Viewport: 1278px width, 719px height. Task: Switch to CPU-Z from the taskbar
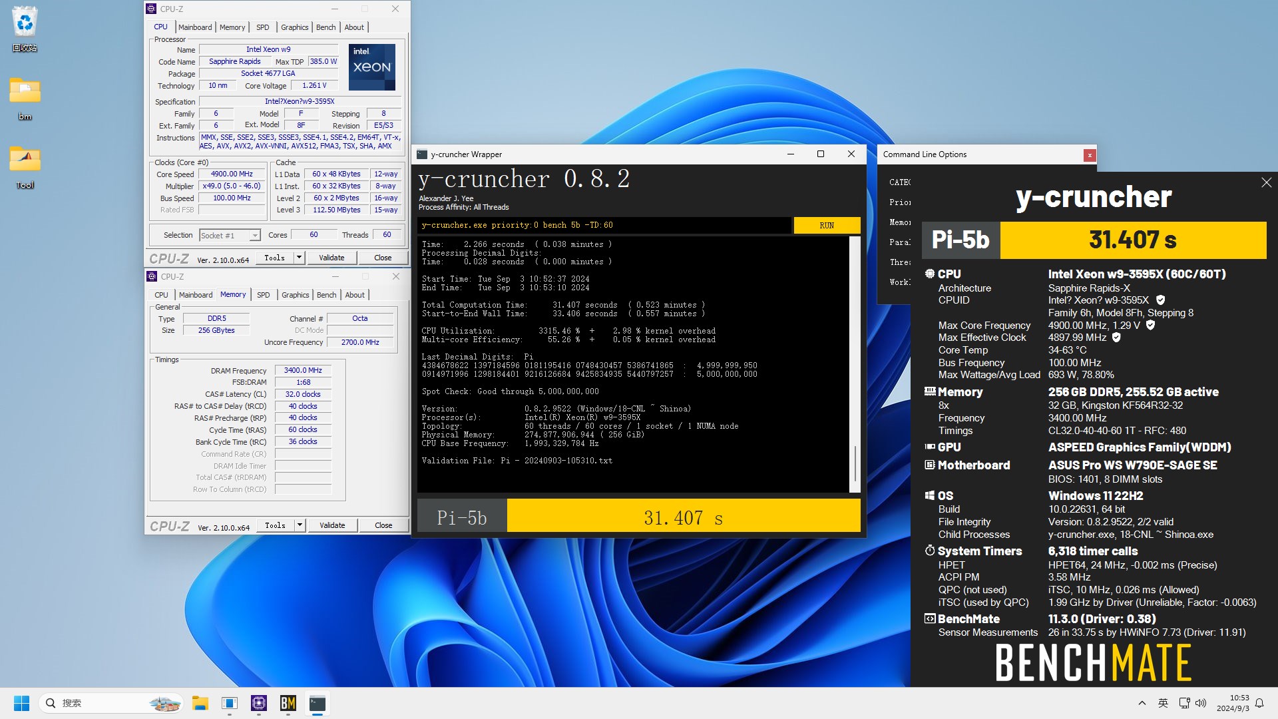pyautogui.click(x=258, y=703)
